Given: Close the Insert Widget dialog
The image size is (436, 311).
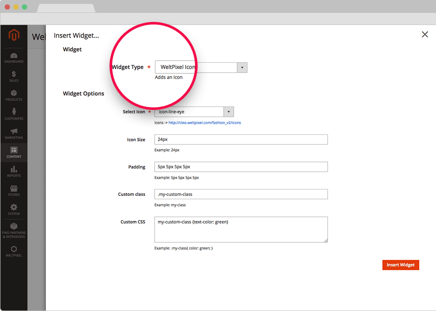Looking at the screenshot, I should (425, 34).
